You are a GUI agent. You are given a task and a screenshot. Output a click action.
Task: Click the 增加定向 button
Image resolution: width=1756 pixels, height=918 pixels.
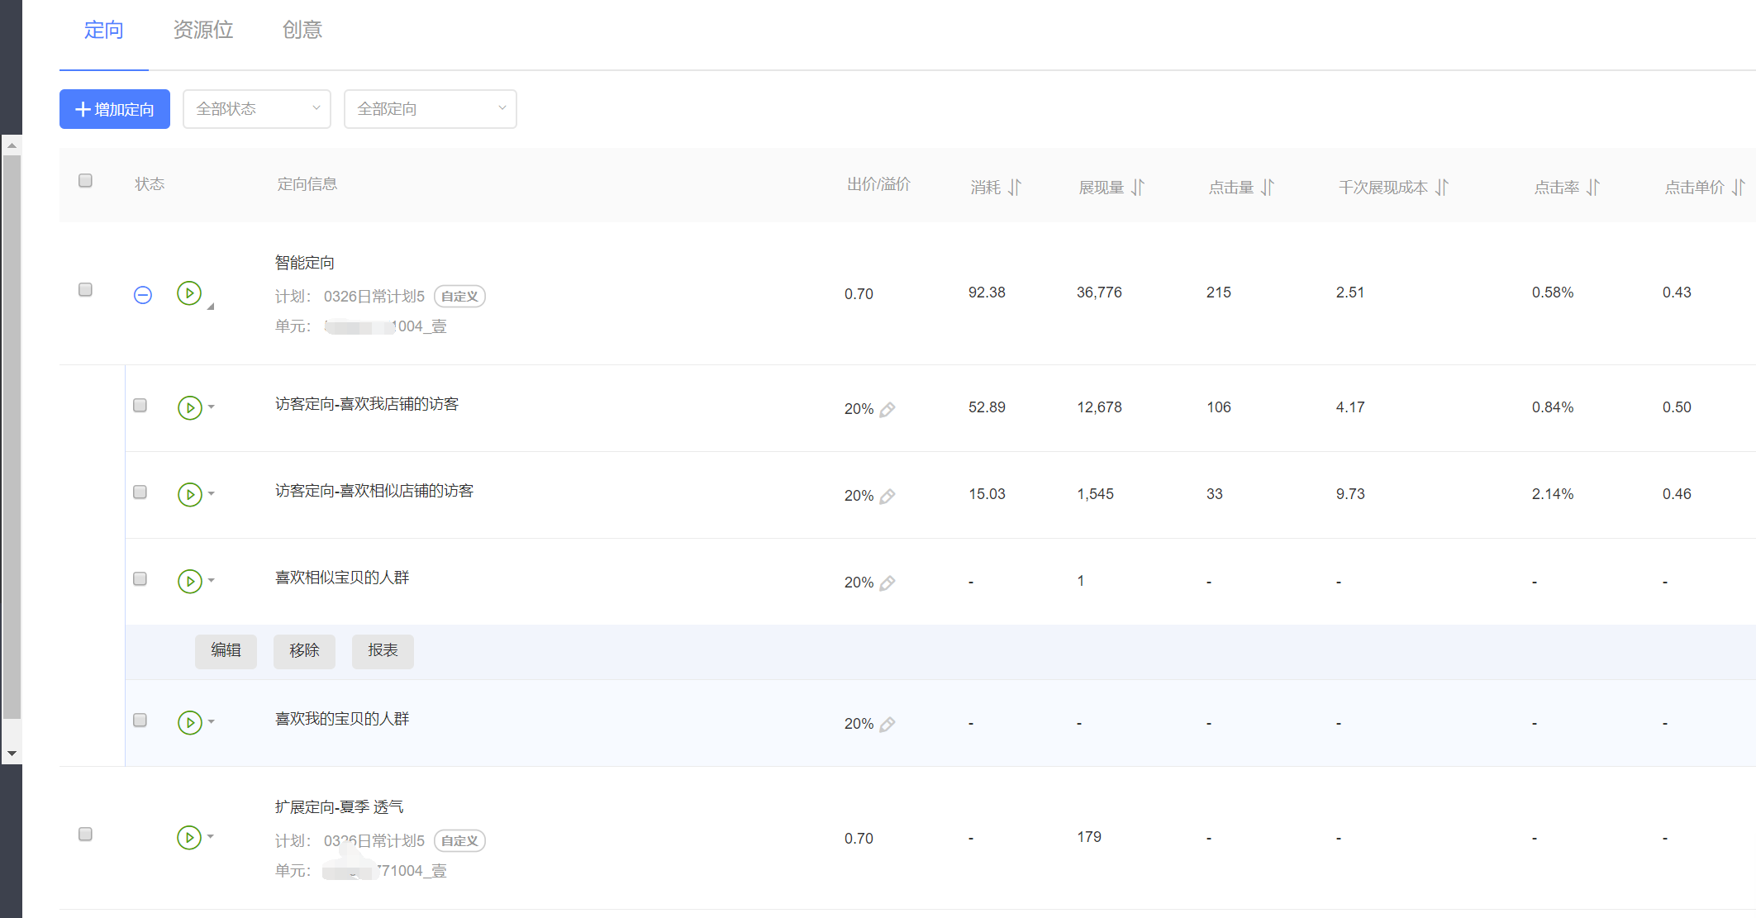pos(115,109)
